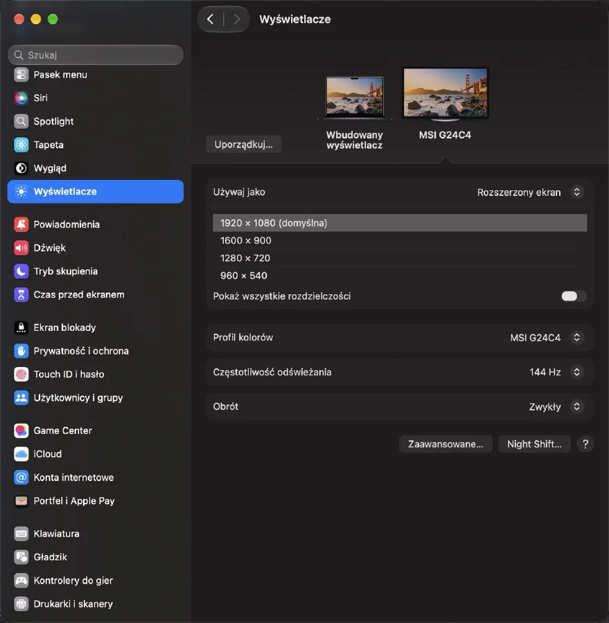This screenshot has width=609, height=623.
Task: Open the Ekran blokady lock icon
Action: [21, 327]
